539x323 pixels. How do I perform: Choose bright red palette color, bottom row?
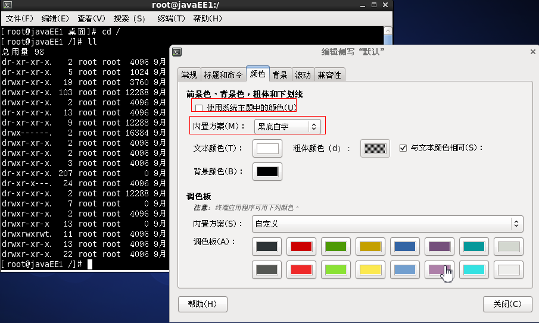pyautogui.click(x=301, y=270)
